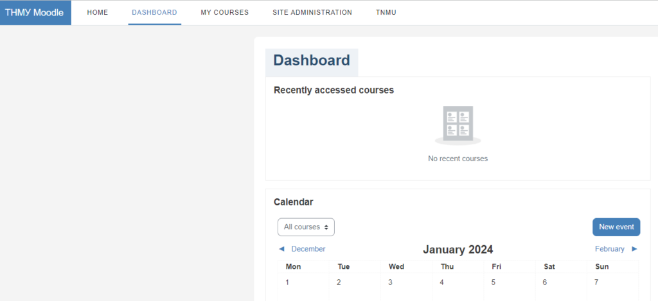Go to December in calendar
Screen dimensions: 658x301
tap(308, 249)
